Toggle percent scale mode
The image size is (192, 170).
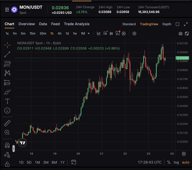point(169,162)
